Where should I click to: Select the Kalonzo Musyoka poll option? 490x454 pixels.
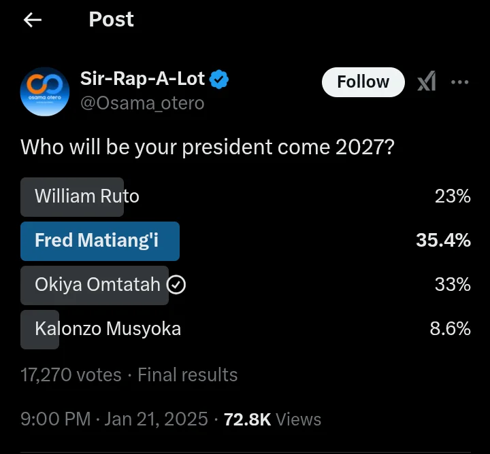click(245, 330)
